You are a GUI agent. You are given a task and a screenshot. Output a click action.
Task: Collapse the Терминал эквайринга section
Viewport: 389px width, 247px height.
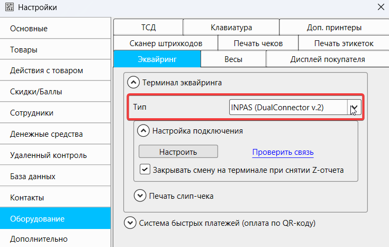[133, 83]
